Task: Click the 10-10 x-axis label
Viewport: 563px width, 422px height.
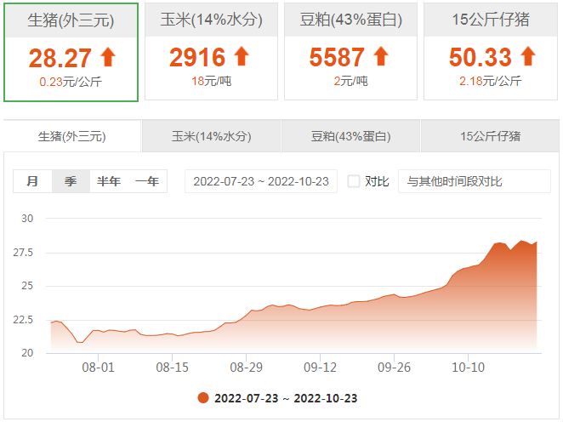Action: pyautogui.click(x=468, y=368)
